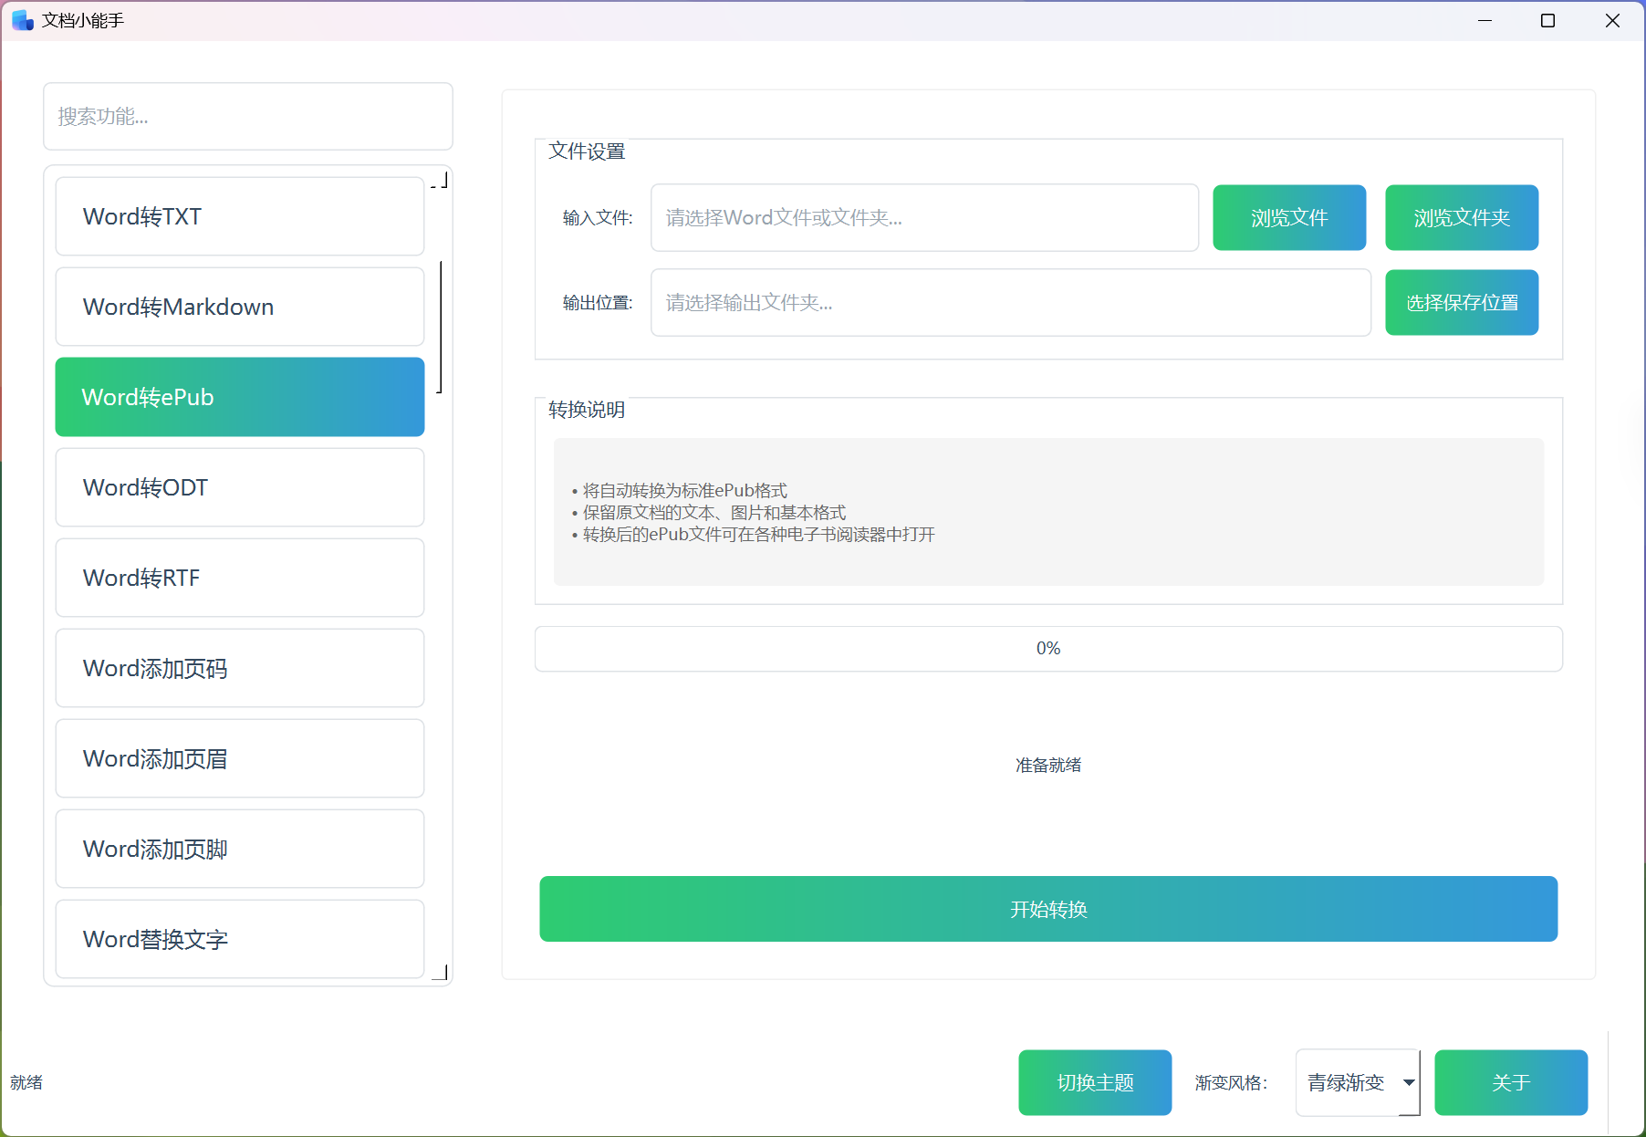Select the Word转Markdown conversion function
The image size is (1646, 1137).
pyautogui.click(x=239, y=307)
